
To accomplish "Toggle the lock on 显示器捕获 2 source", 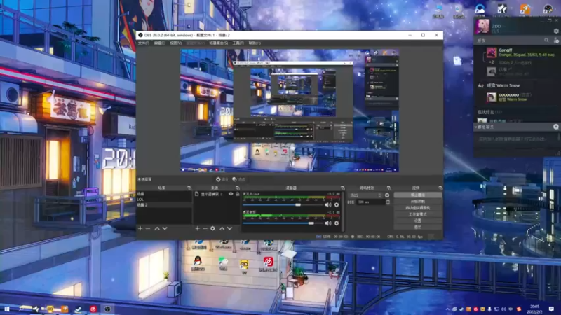I will [x=238, y=194].
